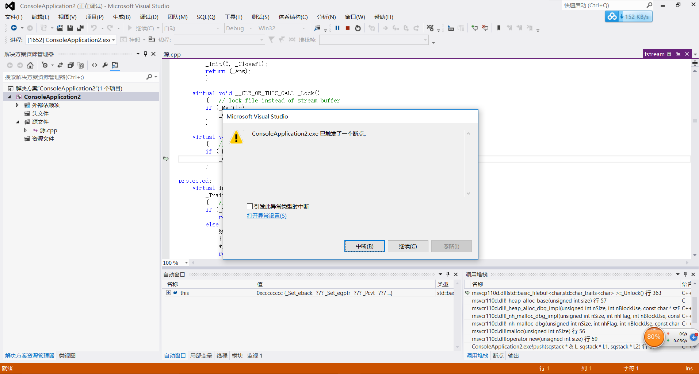Open the 工具(T) menu
This screenshot has height=374, width=699.
click(233, 17)
